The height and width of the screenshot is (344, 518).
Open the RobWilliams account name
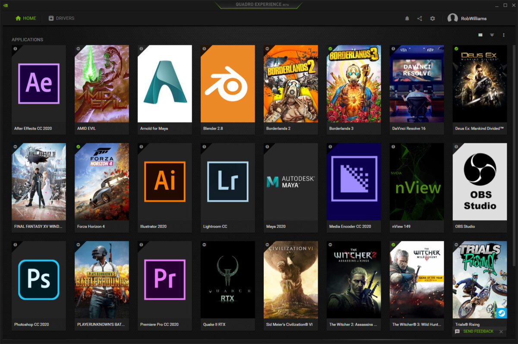474,19
